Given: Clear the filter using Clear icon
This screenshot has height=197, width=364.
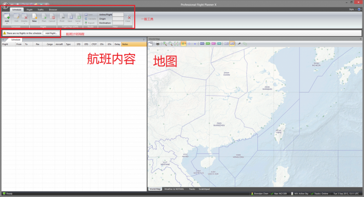Looking at the screenshot, I should [x=128, y=18].
